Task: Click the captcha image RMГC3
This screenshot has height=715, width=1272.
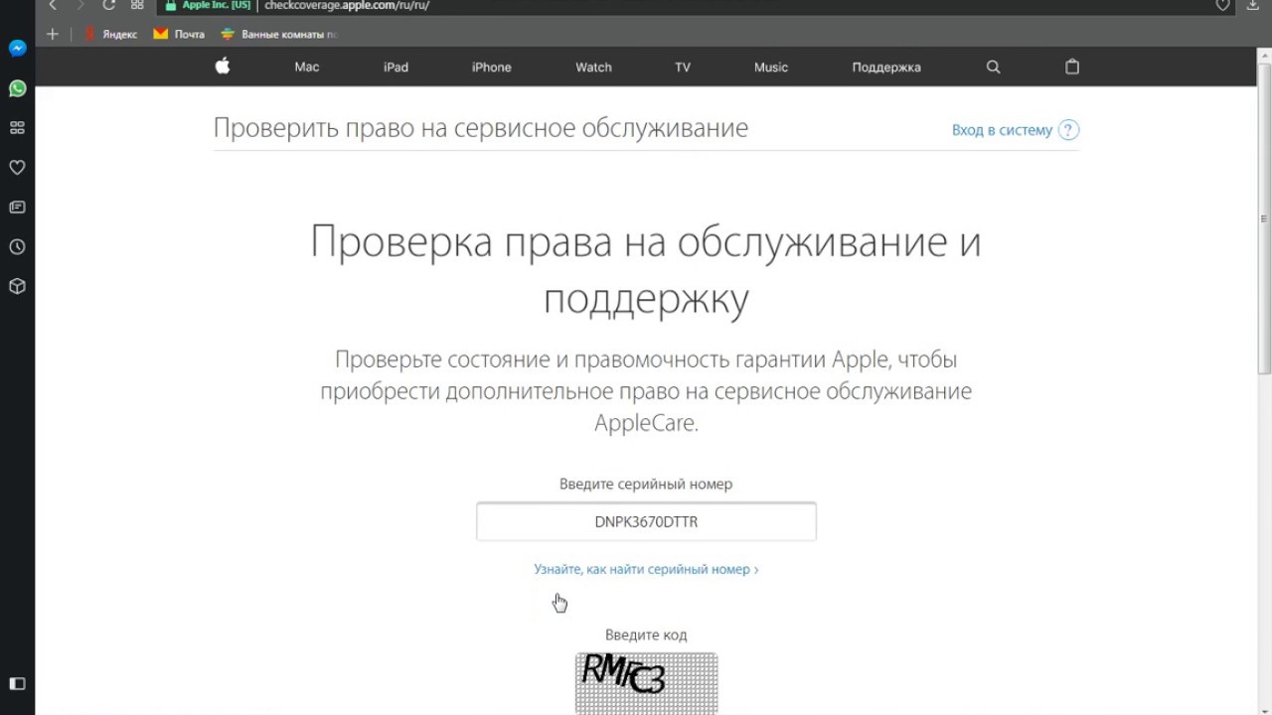Action: pyautogui.click(x=646, y=683)
